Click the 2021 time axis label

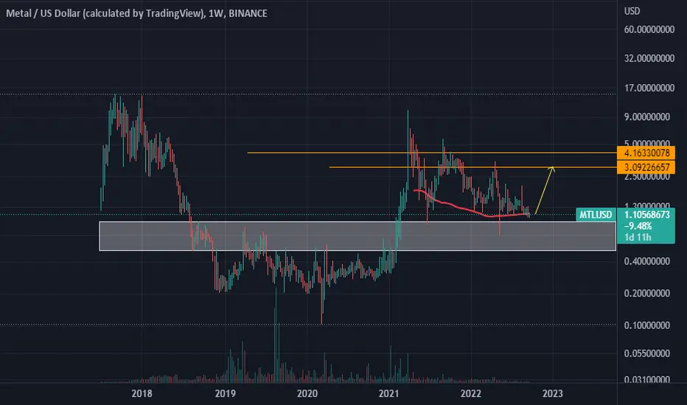pos(389,394)
